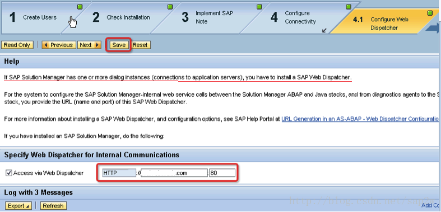The height and width of the screenshot is (212, 441).
Task: Reset the configuration changes
Action: pos(140,45)
